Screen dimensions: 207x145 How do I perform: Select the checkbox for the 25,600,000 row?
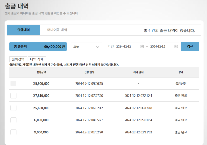pyautogui.click(x=13, y=108)
